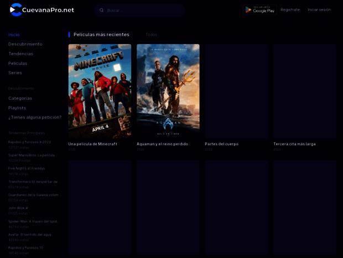
Task: Open the Aquaman y el reino perdido poster
Action: pyautogui.click(x=168, y=91)
